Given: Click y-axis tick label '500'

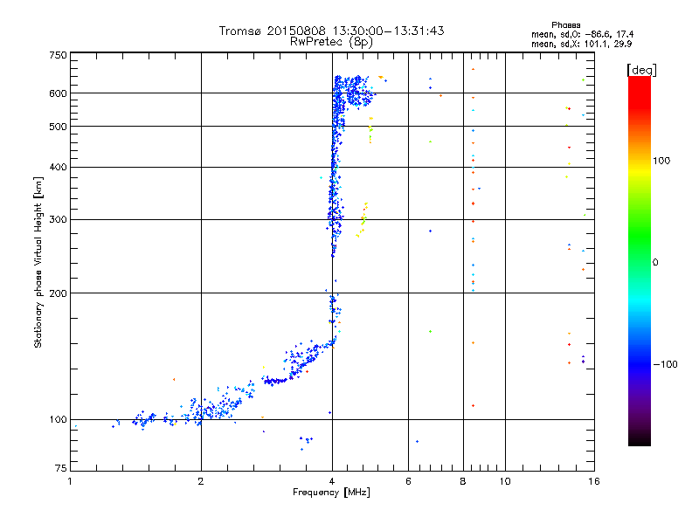Looking at the screenshot, I should coord(59,127).
